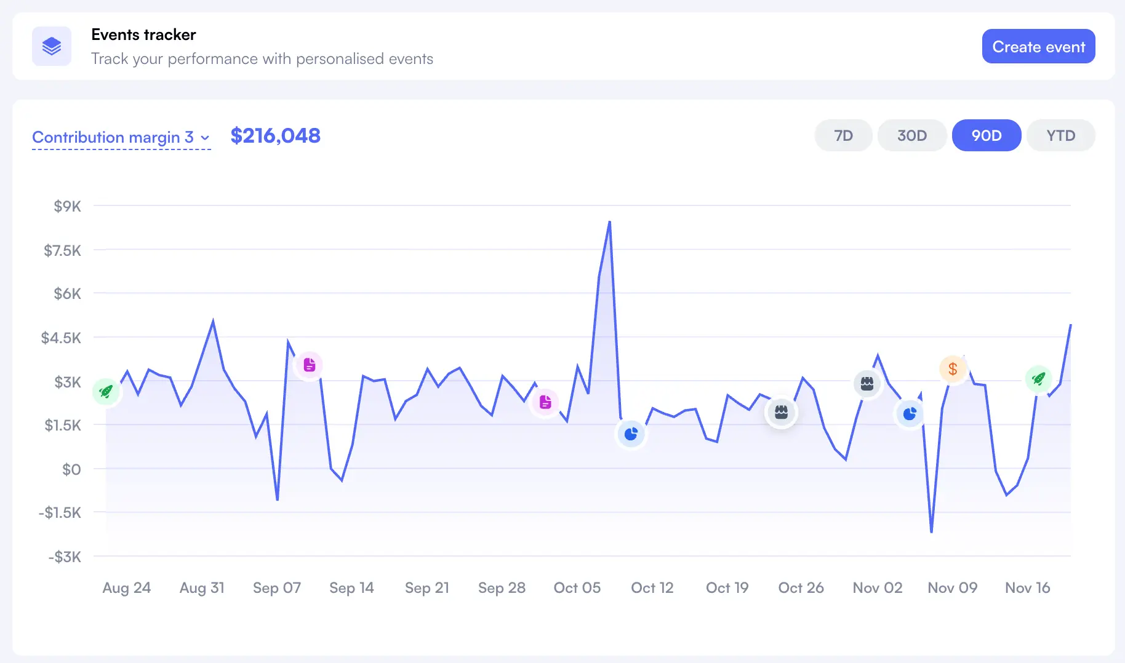Click the $6K y-axis label

pyautogui.click(x=67, y=293)
